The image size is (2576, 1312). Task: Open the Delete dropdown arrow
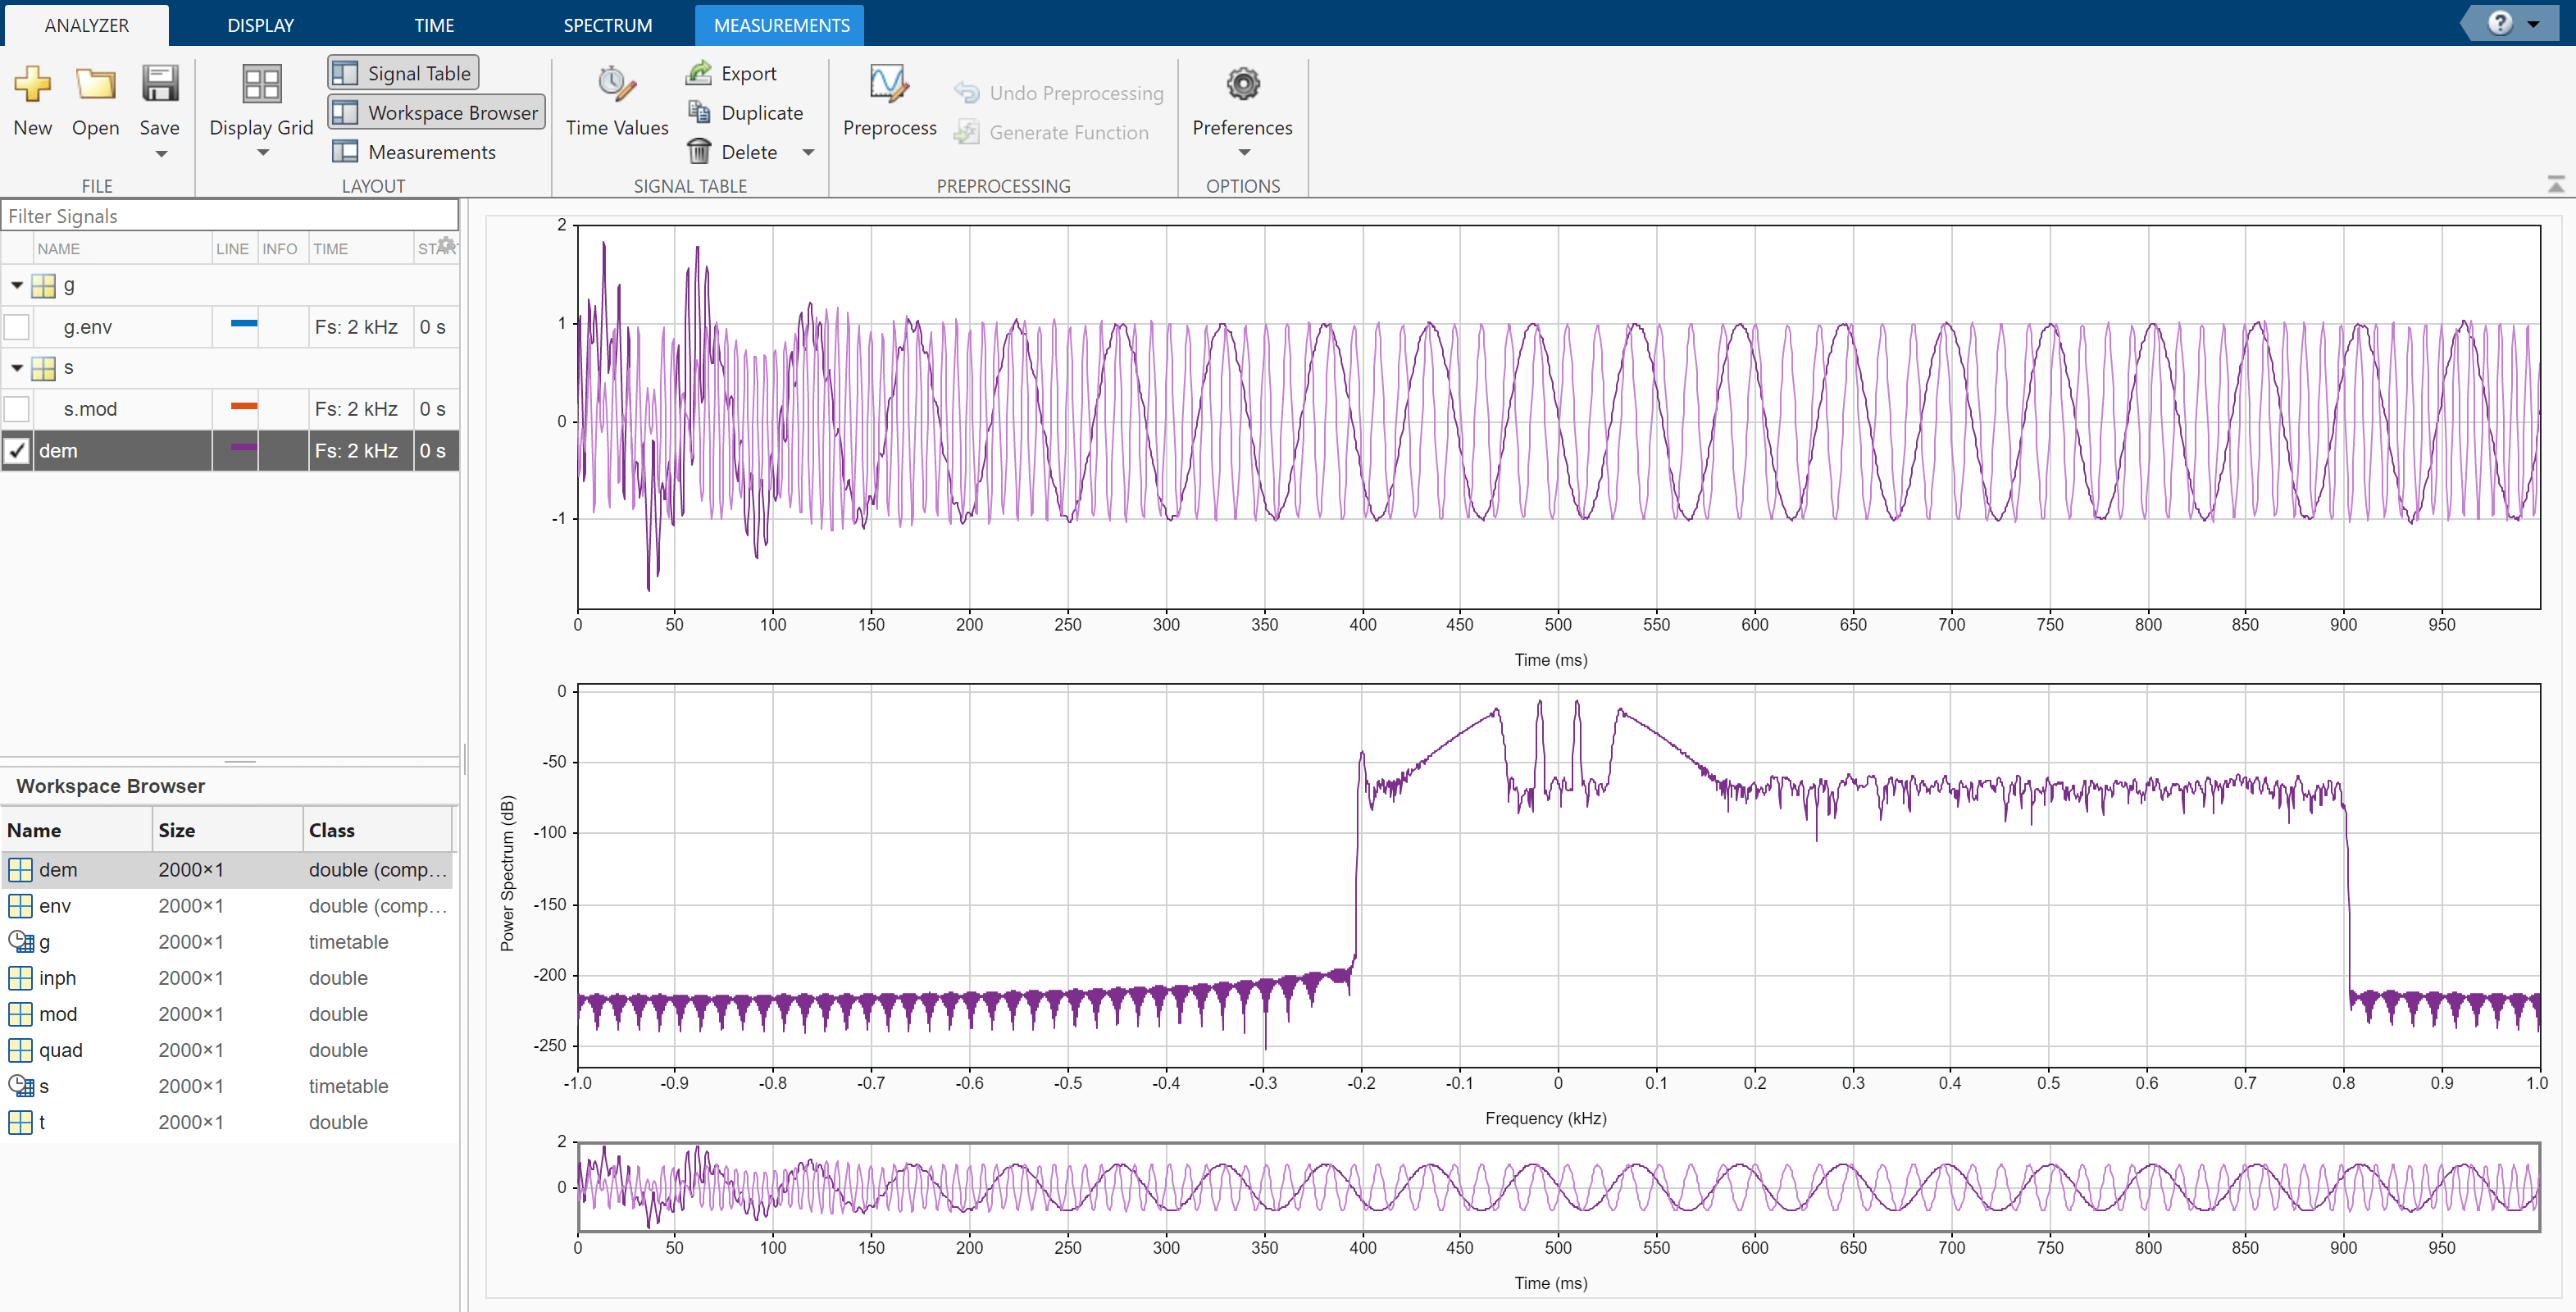tap(808, 152)
